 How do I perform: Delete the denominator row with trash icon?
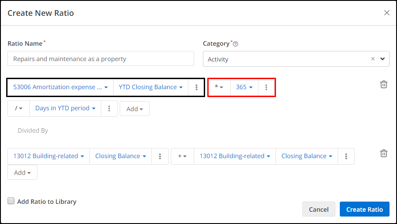[x=384, y=153]
